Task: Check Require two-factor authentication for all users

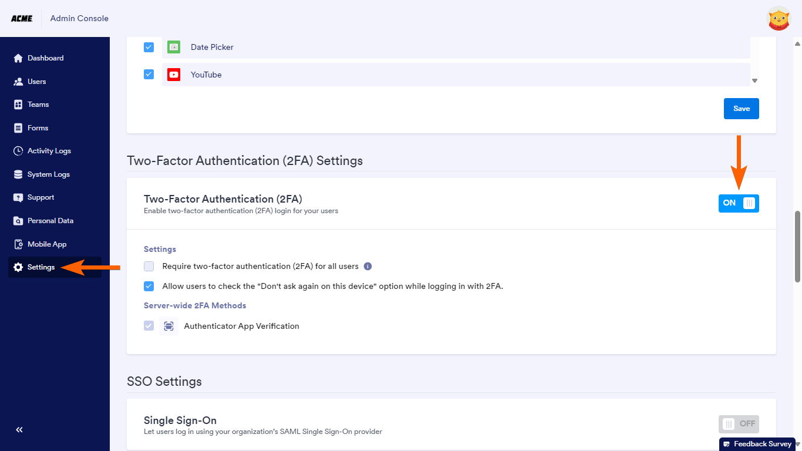Action: pos(149,267)
